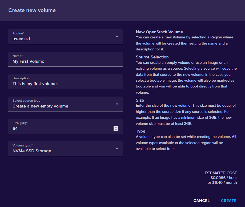Increase size with the stepper up arrow
The height and width of the screenshot is (207, 245).
(116, 127)
